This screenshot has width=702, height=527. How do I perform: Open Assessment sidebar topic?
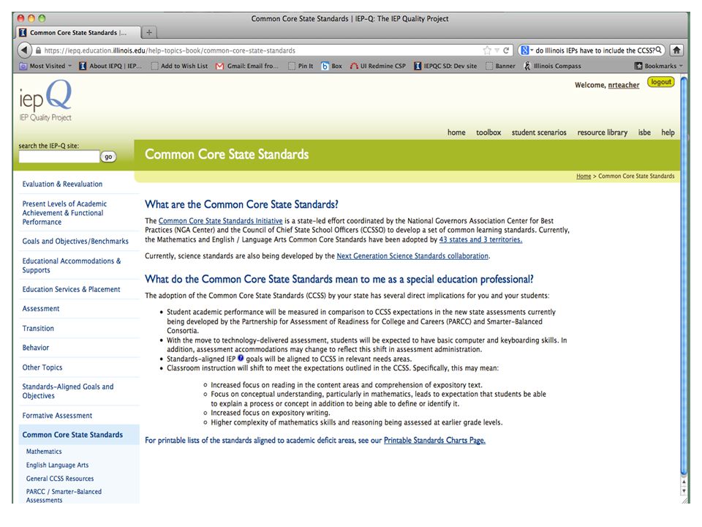point(41,308)
